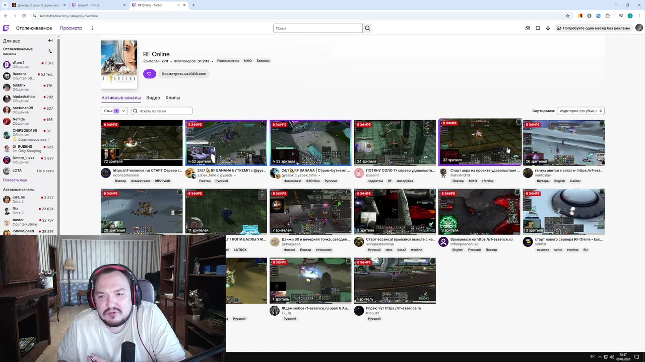The width and height of the screenshot is (645, 362).
Task: Open the Врываемся на rf-essence.ru stream link
Action: point(481,239)
